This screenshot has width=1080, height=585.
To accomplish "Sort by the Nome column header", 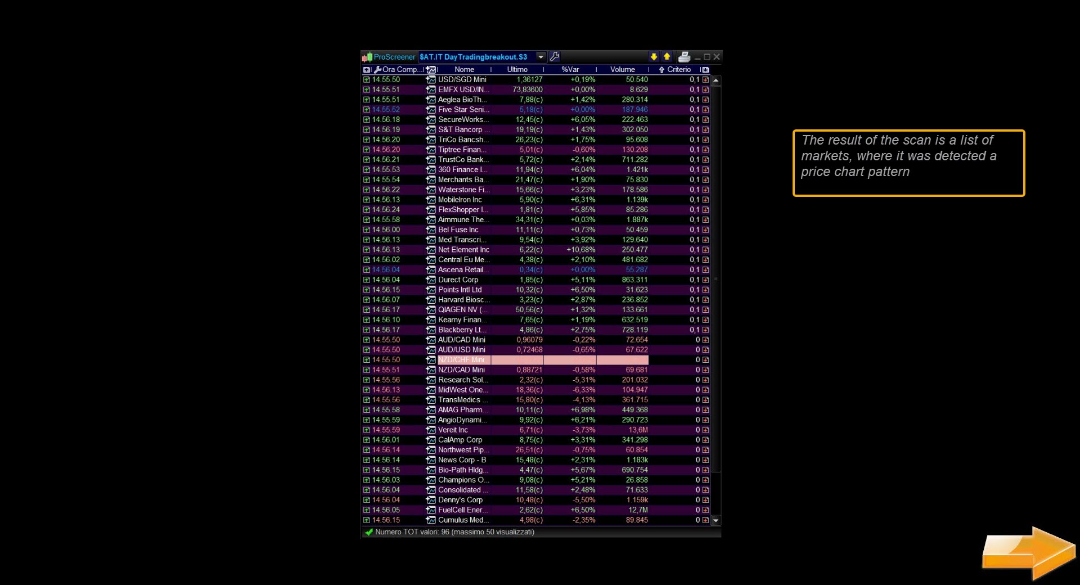I will coord(465,70).
